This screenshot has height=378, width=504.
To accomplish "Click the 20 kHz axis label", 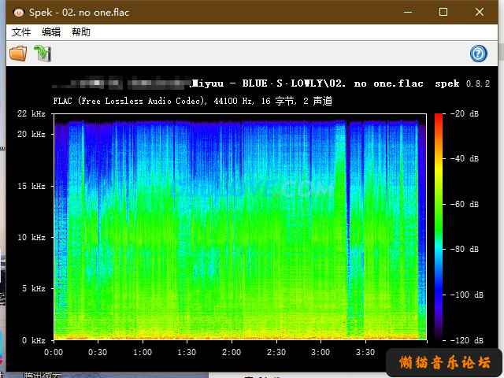I will click(31, 134).
